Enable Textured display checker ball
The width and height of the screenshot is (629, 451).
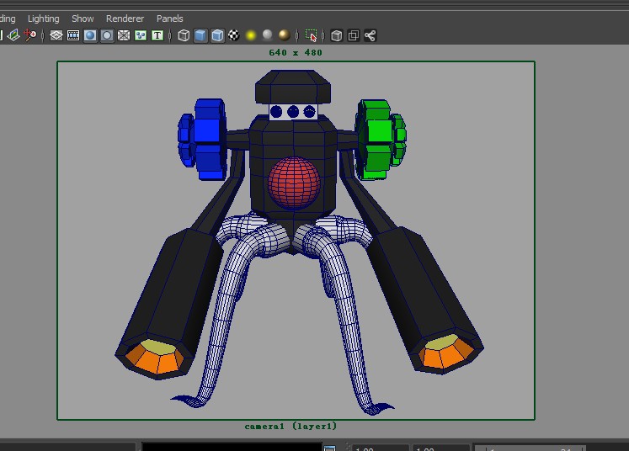[x=234, y=35]
